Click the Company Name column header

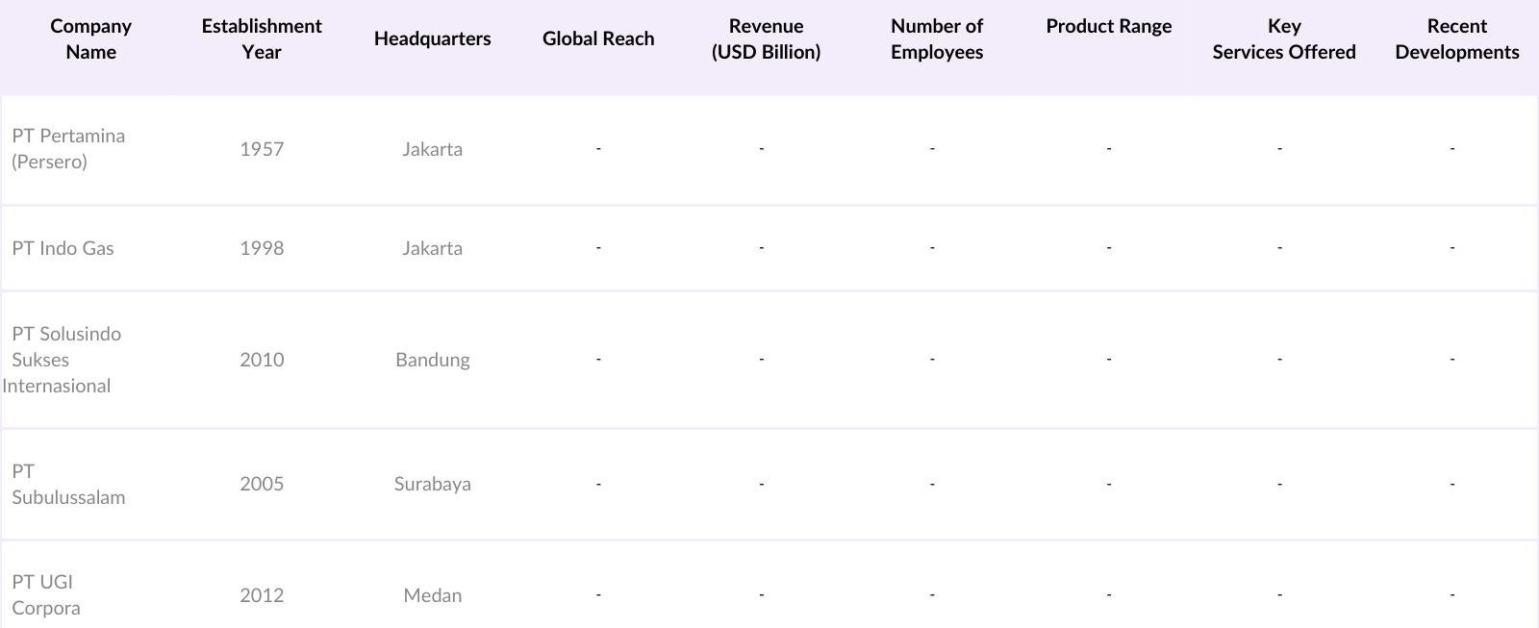coord(90,39)
